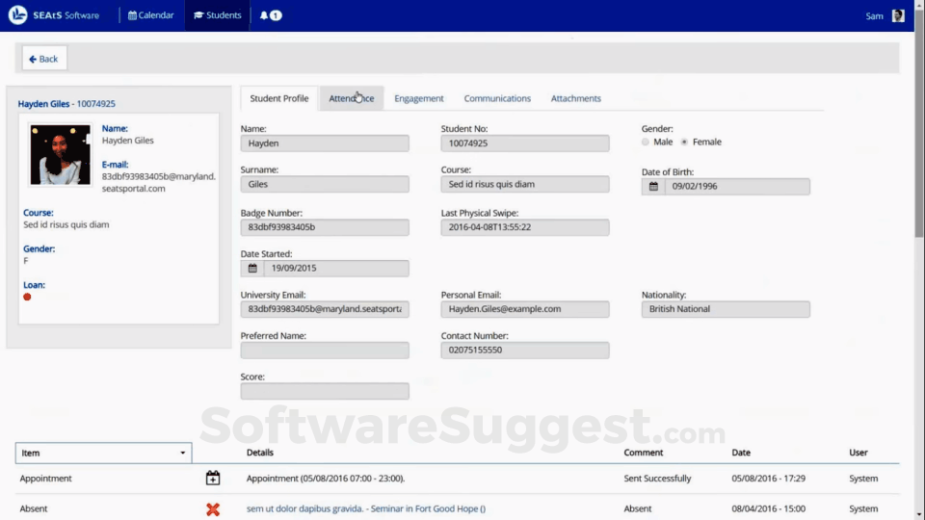Click Hayden Giles student photo

[x=60, y=154]
